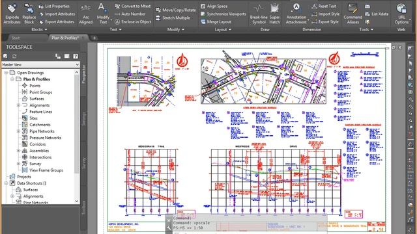
Task: Click the Toolspace tree scroll down arrow
Action: (x=77, y=201)
